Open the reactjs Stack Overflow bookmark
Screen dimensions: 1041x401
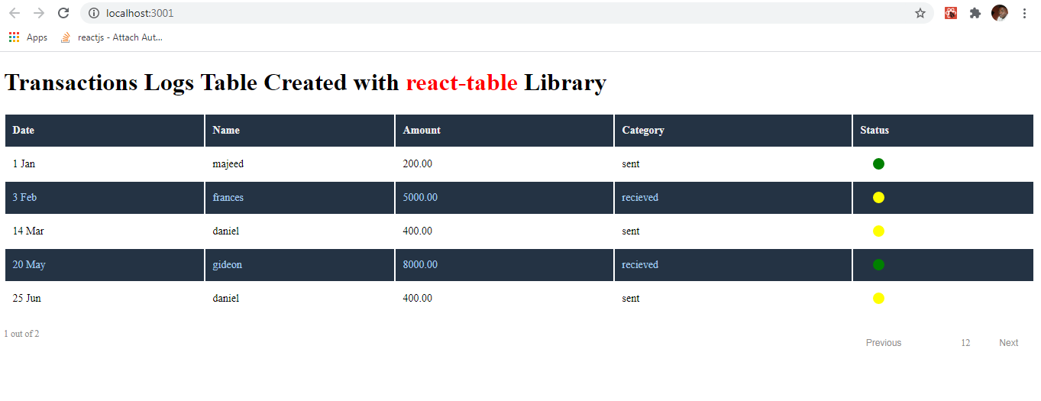pyautogui.click(x=112, y=37)
